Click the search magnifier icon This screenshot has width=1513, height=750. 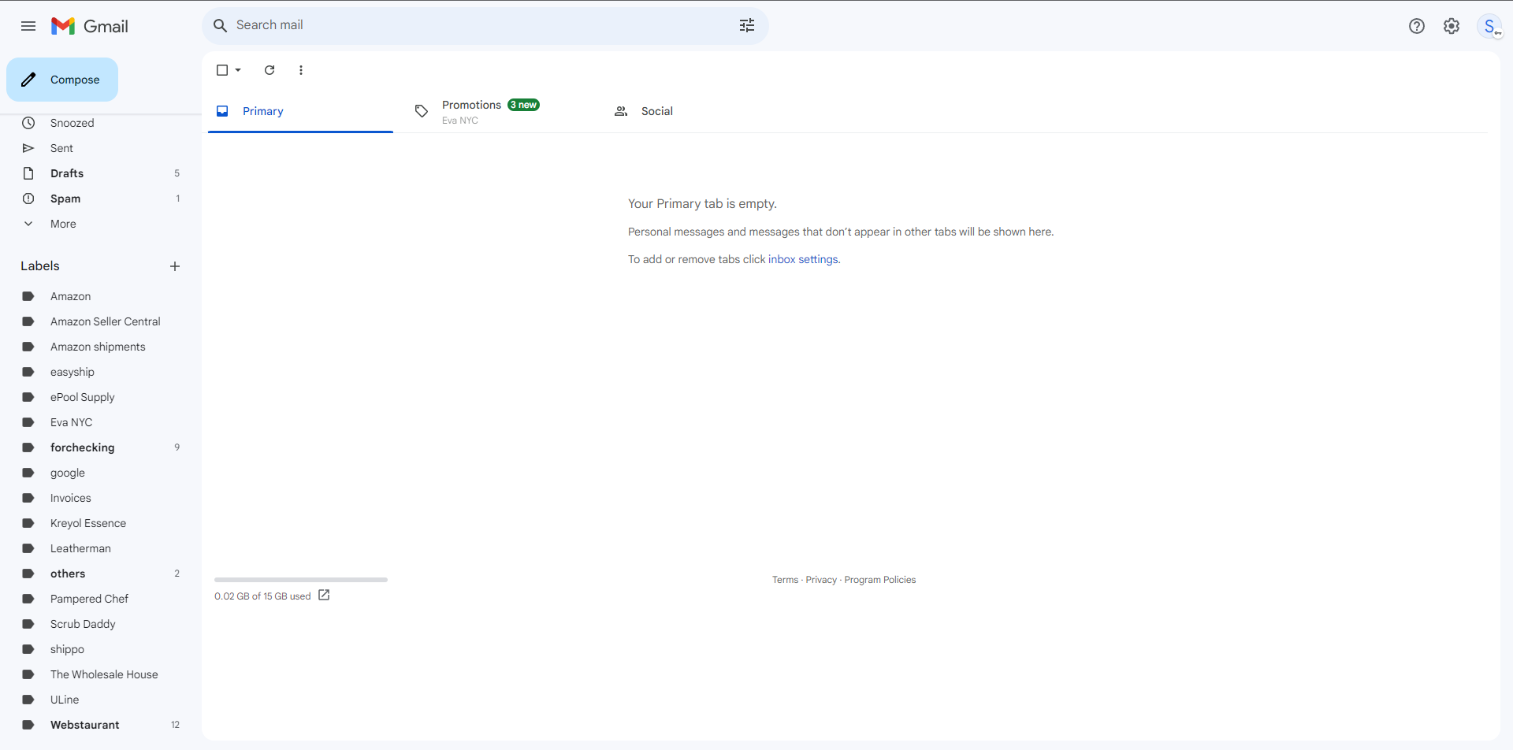(x=221, y=25)
